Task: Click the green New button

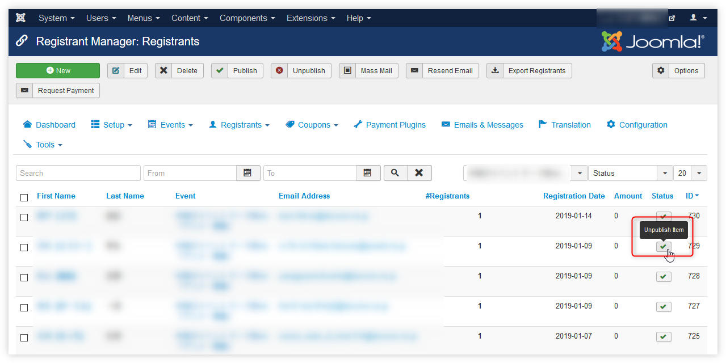Action: tap(58, 71)
